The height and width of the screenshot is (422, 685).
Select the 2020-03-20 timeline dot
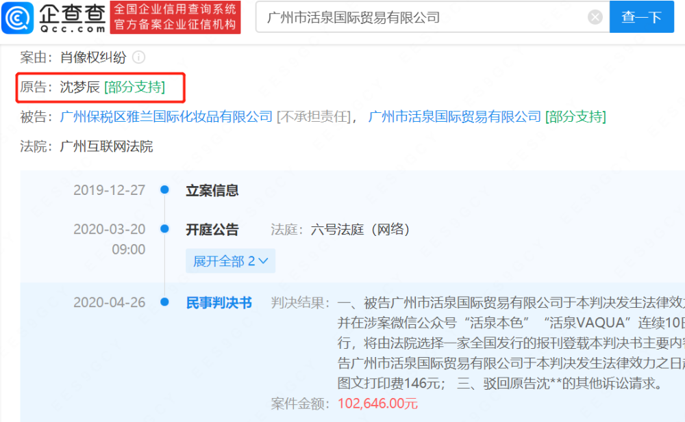coord(164,228)
